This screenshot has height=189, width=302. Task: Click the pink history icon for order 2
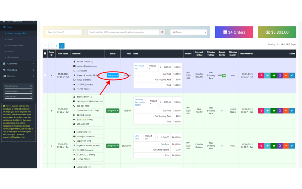pyautogui.click(x=261, y=146)
